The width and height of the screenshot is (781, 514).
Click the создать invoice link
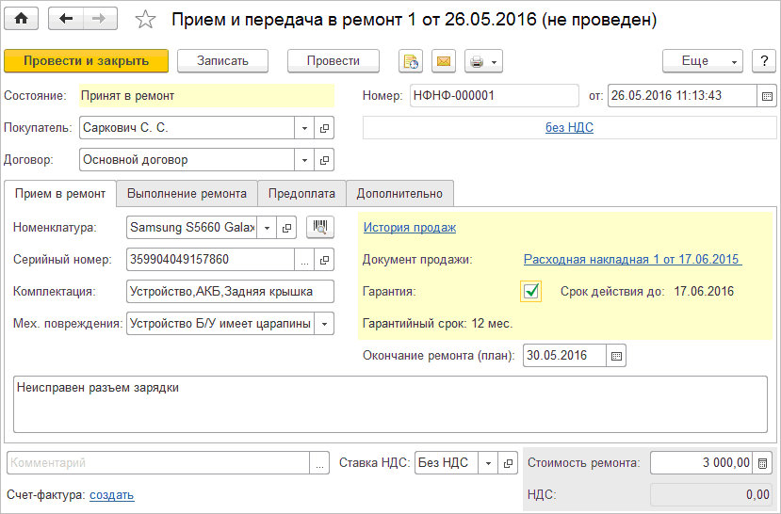point(111,494)
